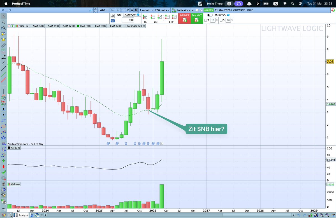Select the W weekly timeframe button

(132, 10)
